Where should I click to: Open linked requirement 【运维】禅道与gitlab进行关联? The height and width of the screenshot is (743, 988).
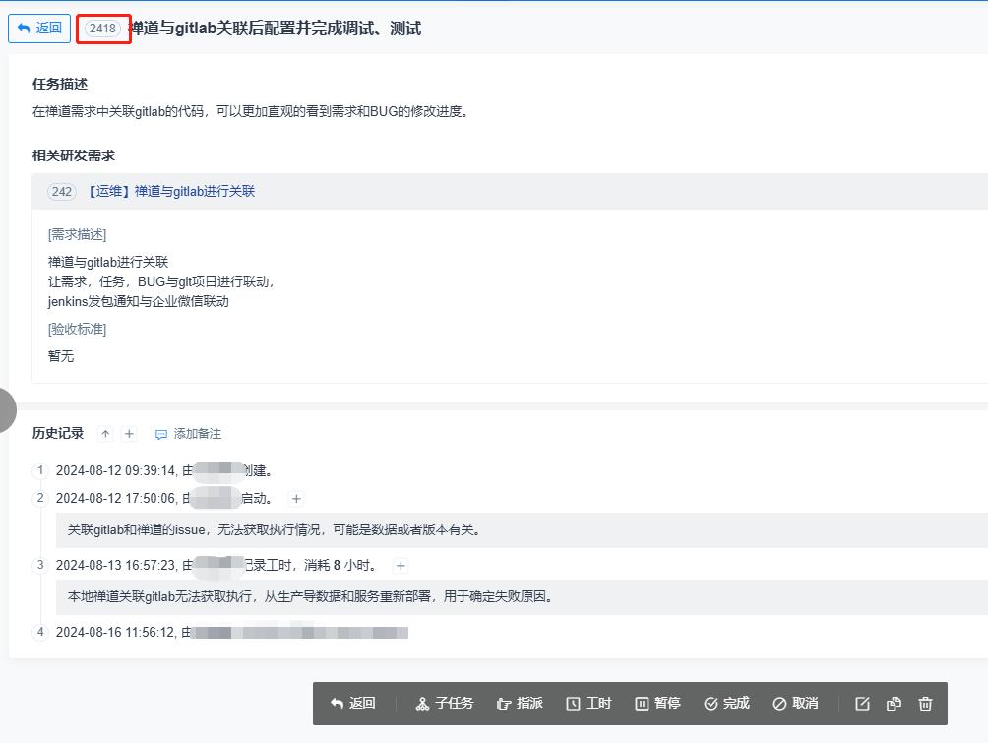click(x=171, y=192)
